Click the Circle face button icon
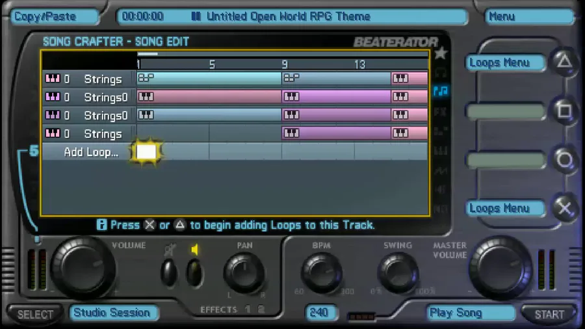The height and width of the screenshot is (329, 585). pos(564,160)
